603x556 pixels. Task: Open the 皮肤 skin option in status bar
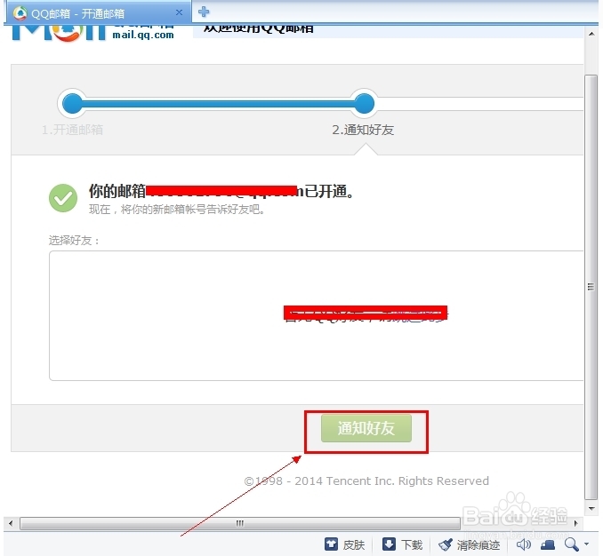point(344,544)
